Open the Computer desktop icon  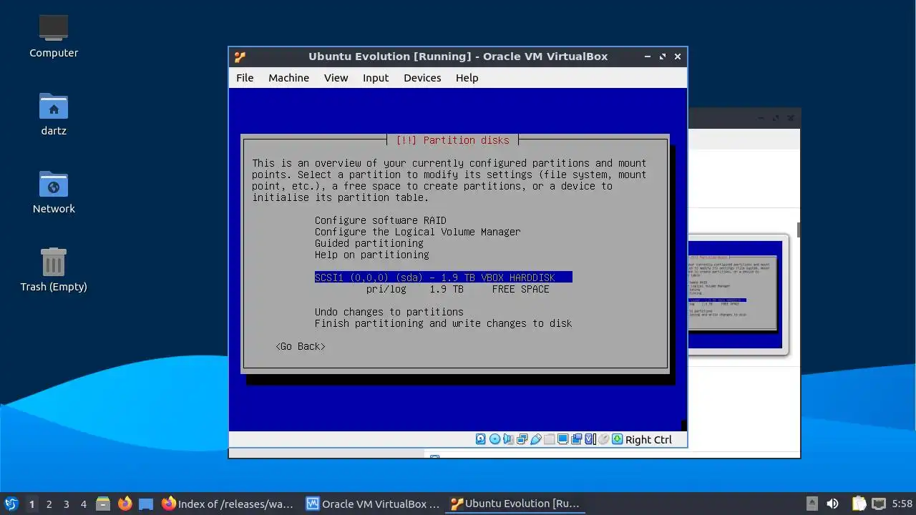tap(54, 36)
